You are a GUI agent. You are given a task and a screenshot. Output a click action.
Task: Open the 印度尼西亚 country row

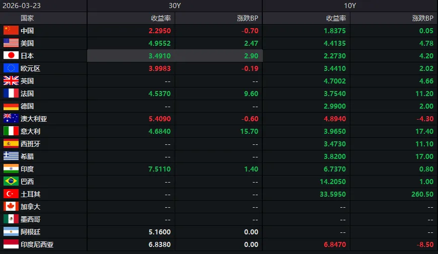(x=37, y=244)
